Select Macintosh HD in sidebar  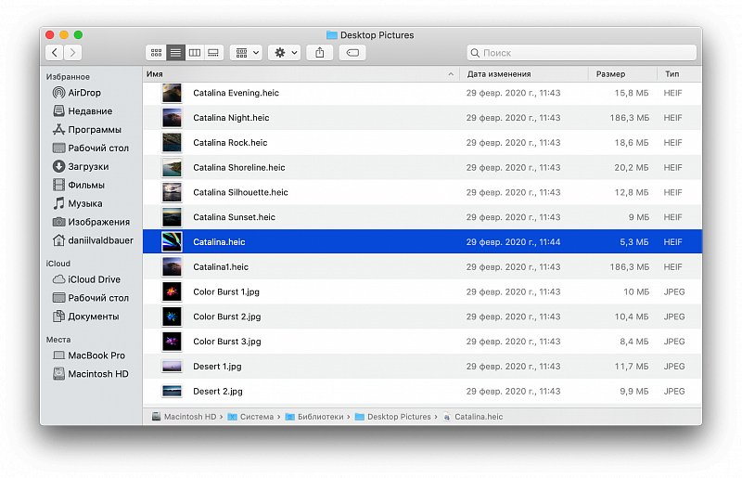[x=97, y=374]
